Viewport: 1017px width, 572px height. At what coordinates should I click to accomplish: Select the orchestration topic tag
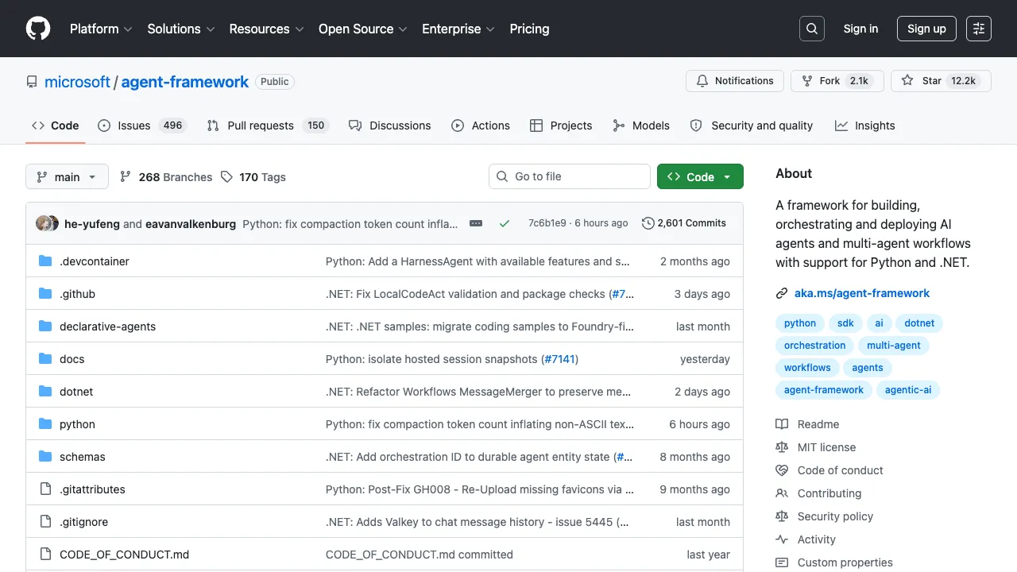pos(814,346)
